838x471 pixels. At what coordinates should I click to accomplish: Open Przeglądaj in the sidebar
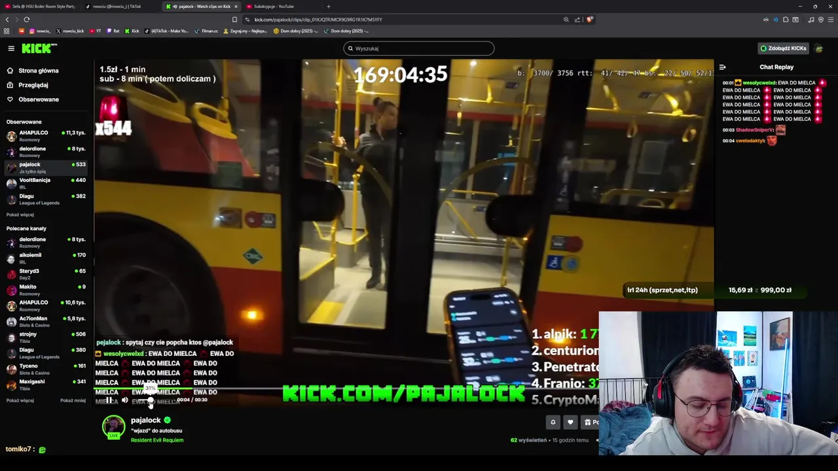(x=33, y=85)
